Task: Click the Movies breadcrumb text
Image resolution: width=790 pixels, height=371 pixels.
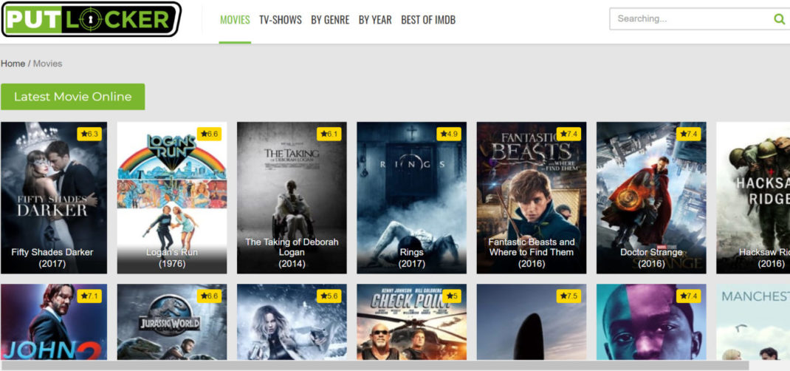Action: coord(48,64)
